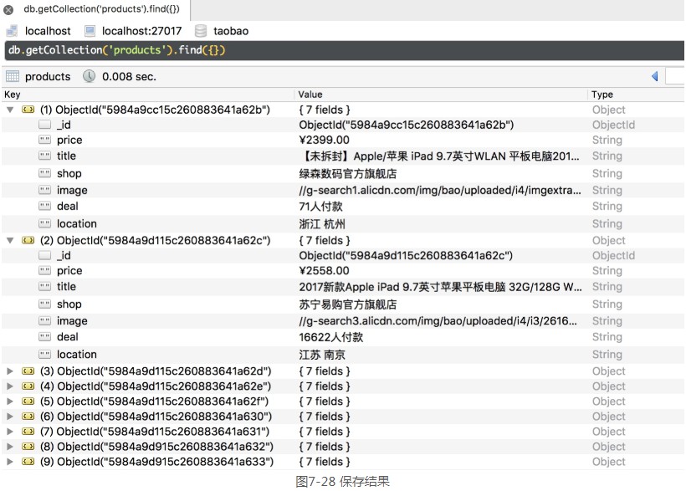Click object icon of document (9)
Screen dimensions: 686x491
click(x=28, y=462)
